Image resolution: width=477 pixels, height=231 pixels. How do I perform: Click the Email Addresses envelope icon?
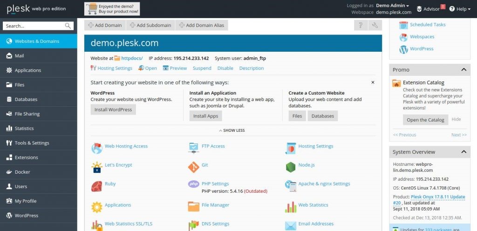pyautogui.click(x=291, y=226)
